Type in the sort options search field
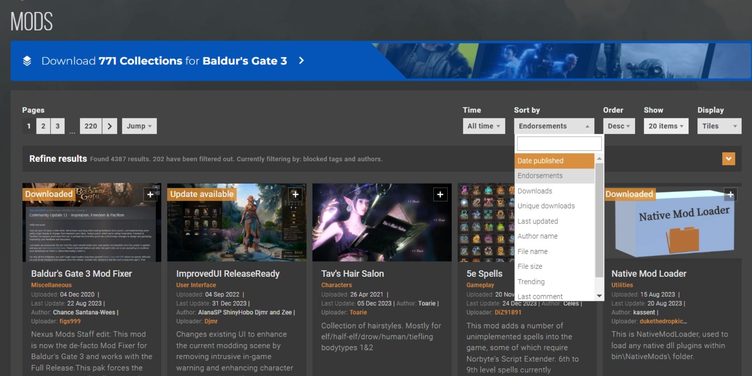752x376 pixels. 559,143
